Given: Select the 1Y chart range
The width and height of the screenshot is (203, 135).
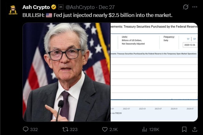Looking at the screenshot, I should [188, 39].
